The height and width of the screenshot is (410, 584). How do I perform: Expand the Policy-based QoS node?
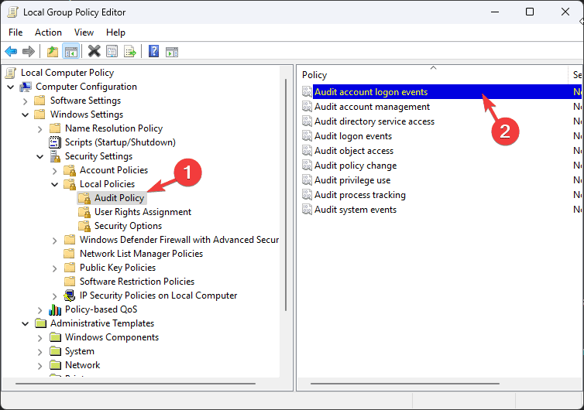point(40,310)
